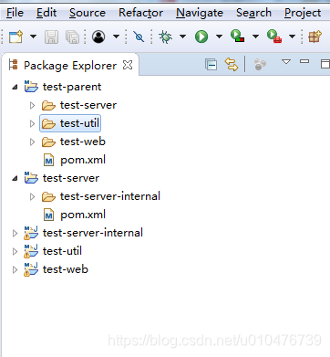Select the test-util Java project
Image resolution: width=330 pixels, height=357 pixels.
(x=62, y=251)
